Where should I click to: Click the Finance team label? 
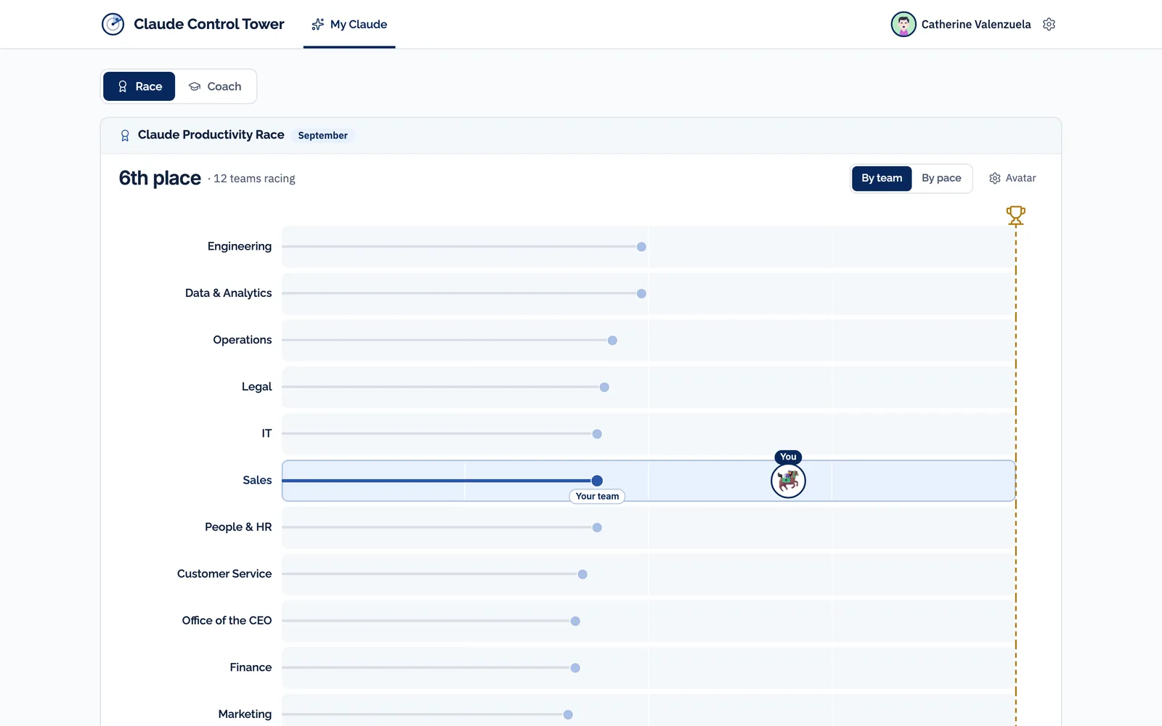pyautogui.click(x=251, y=667)
